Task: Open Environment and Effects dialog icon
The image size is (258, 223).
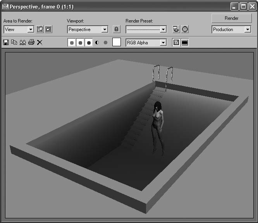Action: (185, 29)
